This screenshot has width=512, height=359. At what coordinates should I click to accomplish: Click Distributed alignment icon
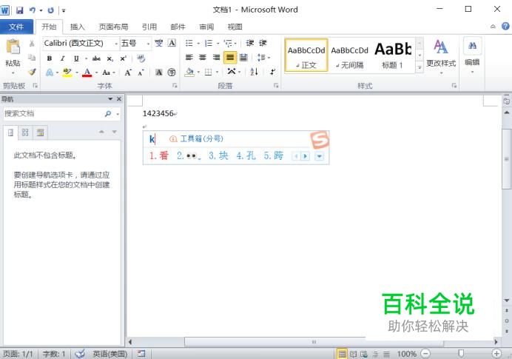[x=243, y=58]
